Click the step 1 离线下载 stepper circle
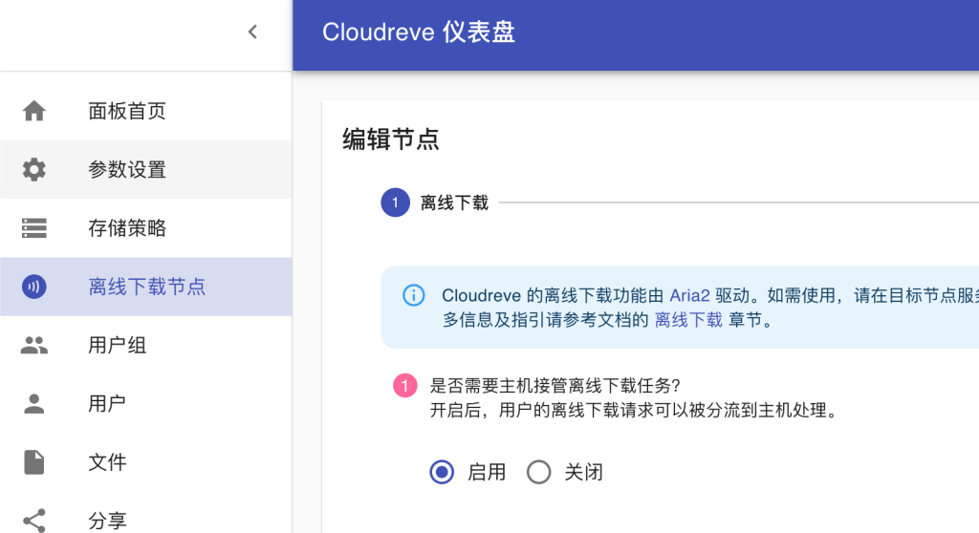979x533 pixels. pos(395,203)
